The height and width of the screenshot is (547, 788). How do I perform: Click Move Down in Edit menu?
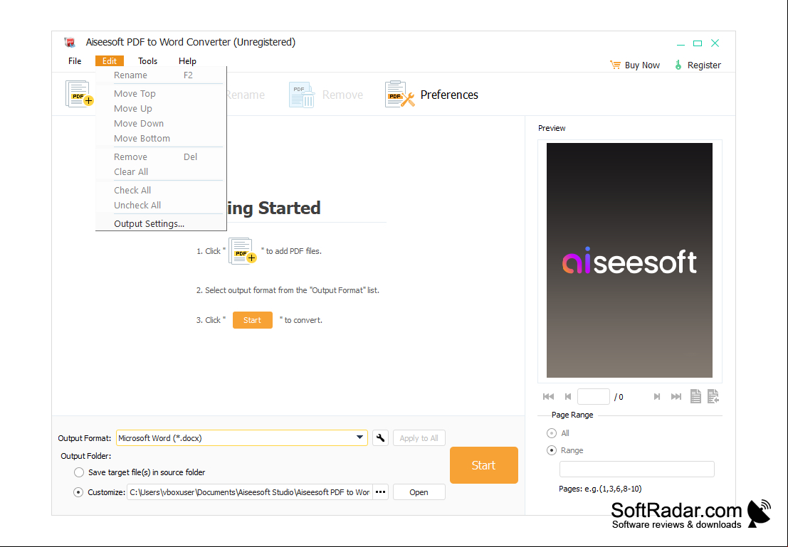(161, 124)
